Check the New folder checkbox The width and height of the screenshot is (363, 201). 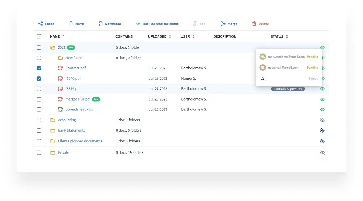tap(39, 58)
